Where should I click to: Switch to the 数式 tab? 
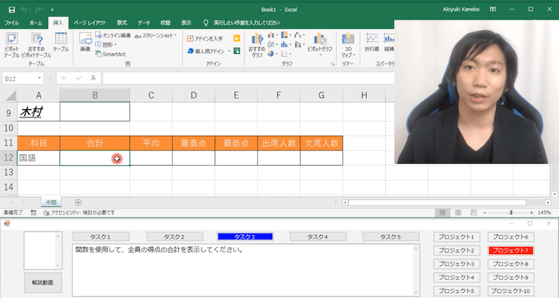122,23
